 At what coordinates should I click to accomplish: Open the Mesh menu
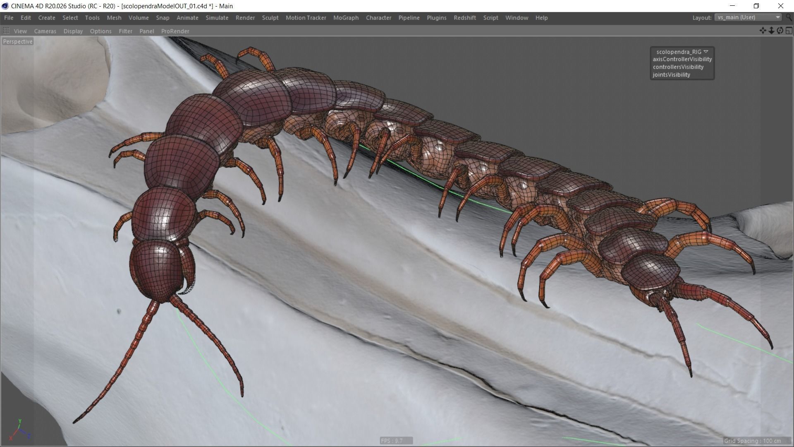[x=114, y=18]
